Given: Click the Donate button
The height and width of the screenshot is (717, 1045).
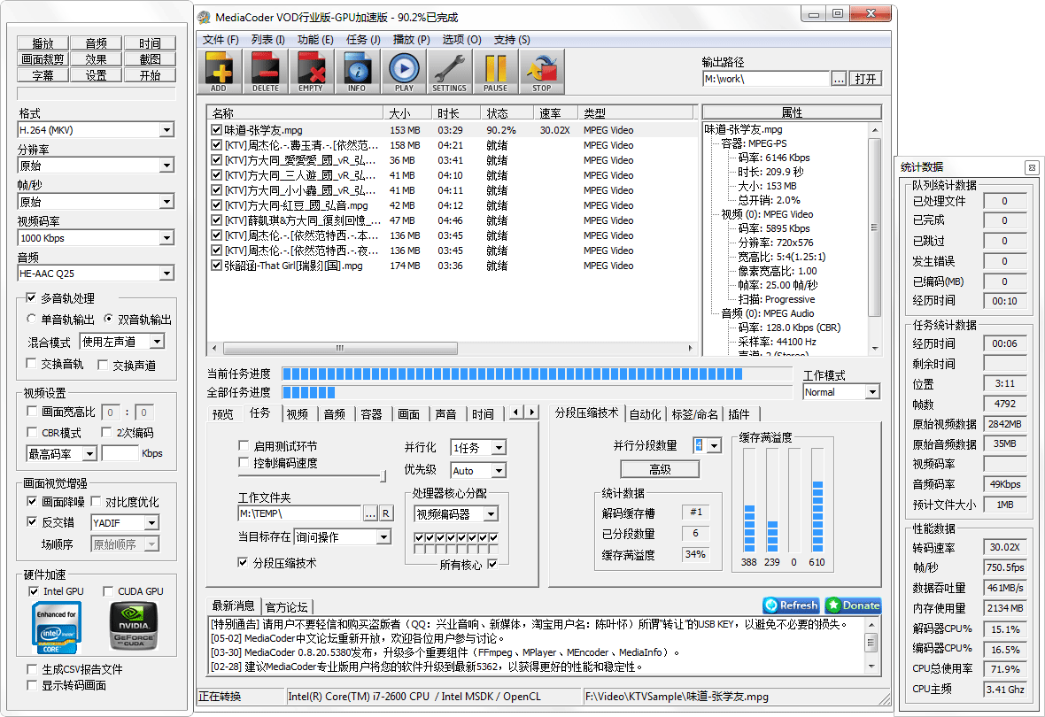Looking at the screenshot, I should point(853,605).
